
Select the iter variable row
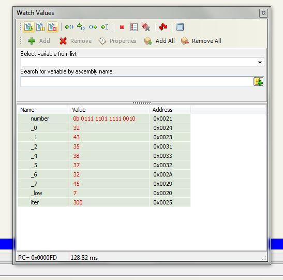(104, 202)
